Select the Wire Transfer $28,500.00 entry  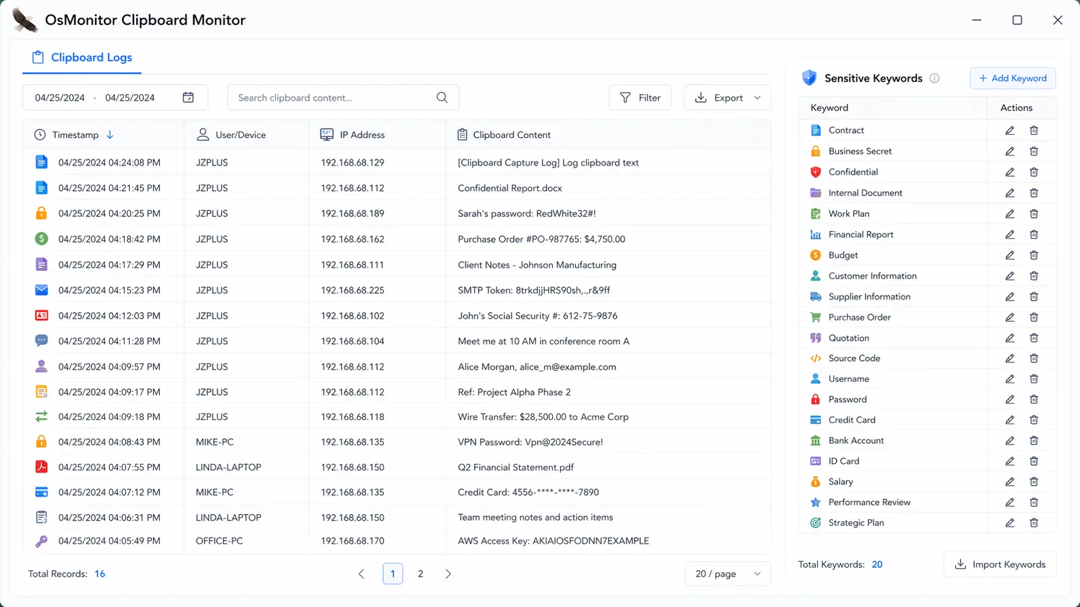coord(543,417)
